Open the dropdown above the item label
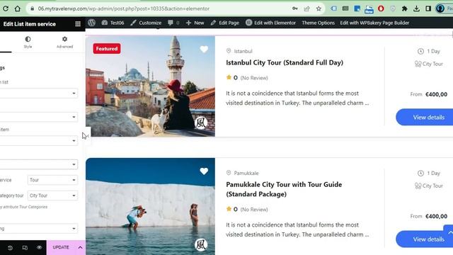The height and width of the screenshot is (255, 453). pos(38,117)
